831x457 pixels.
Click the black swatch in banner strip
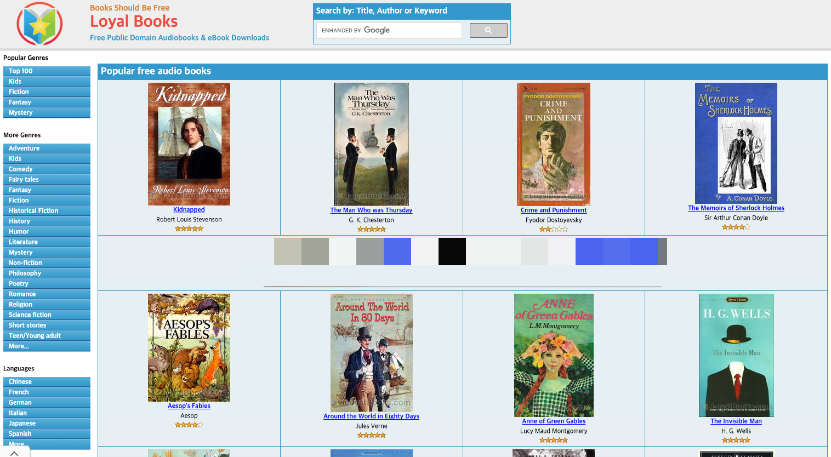(x=452, y=252)
